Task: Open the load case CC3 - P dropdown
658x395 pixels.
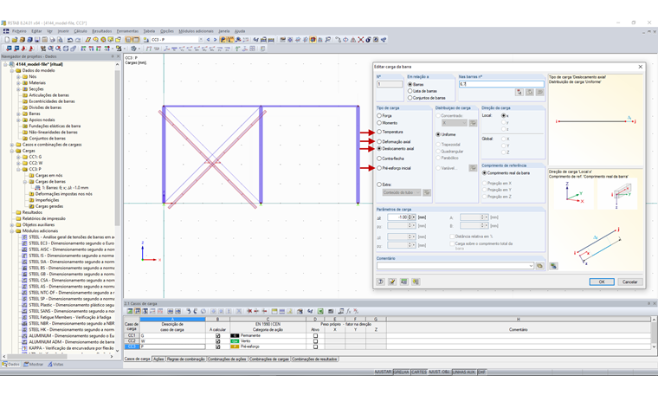Action: tap(201, 40)
